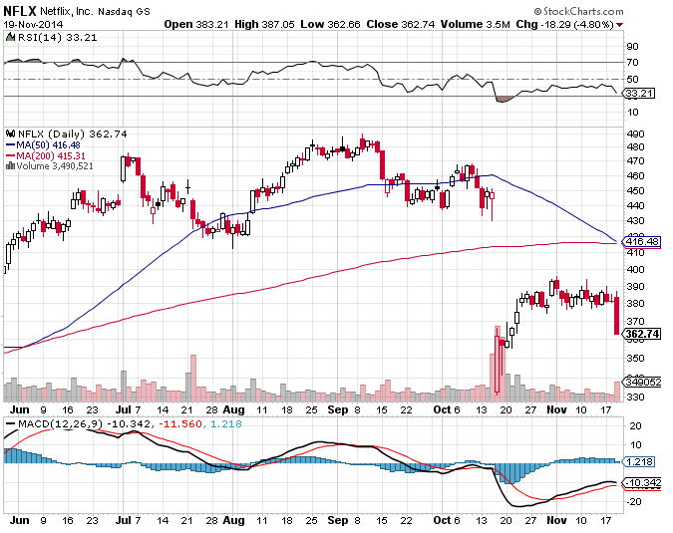Click the Open 383.21 value
673x533 pixels.
tap(196, 25)
